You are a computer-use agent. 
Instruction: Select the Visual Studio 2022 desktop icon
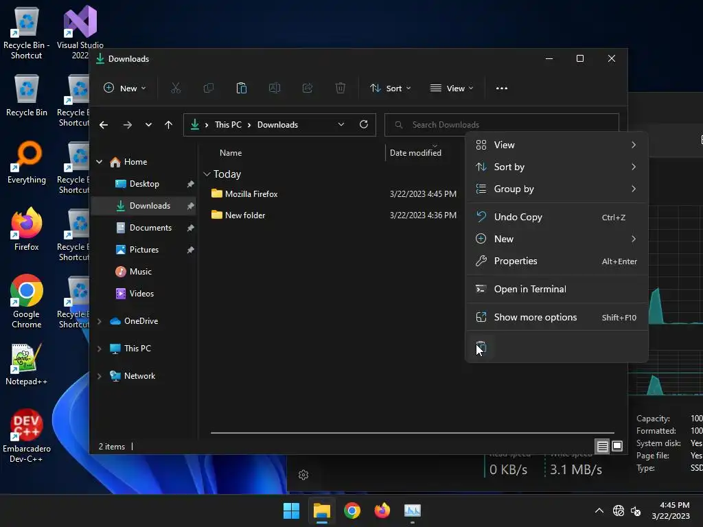(80, 32)
